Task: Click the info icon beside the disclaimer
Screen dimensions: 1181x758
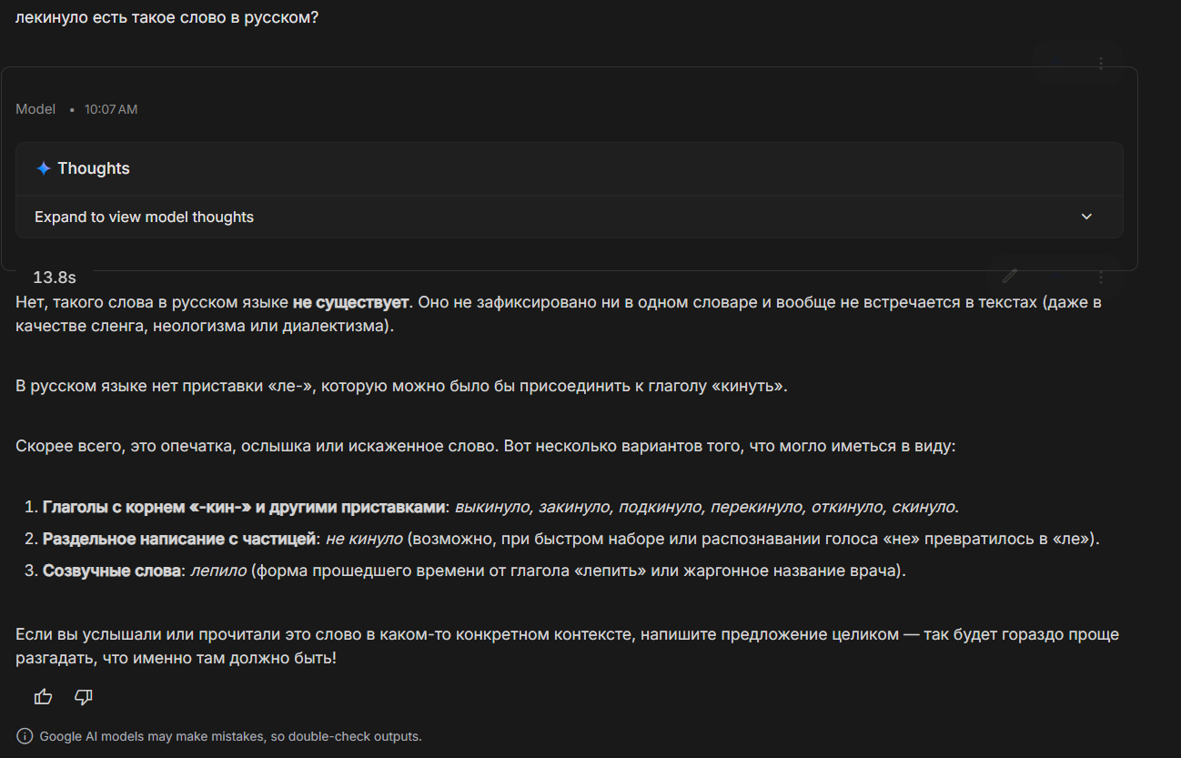Action: click(25, 736)
